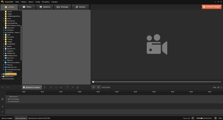Screen dimensions: 223x120
Task: Click Добавить в проект button
Action: tap(31, 87)
